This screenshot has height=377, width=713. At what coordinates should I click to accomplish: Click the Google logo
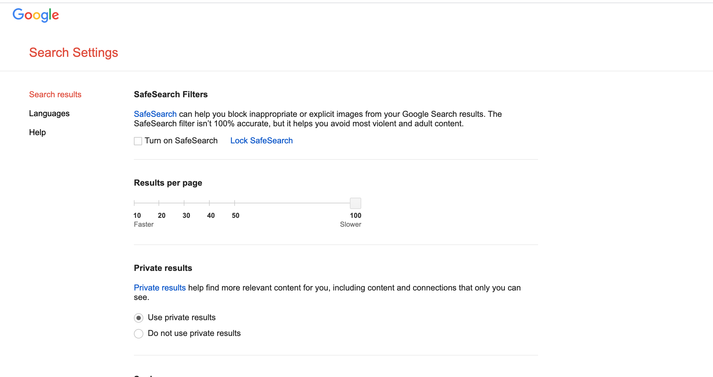click(x=36, y=15)
